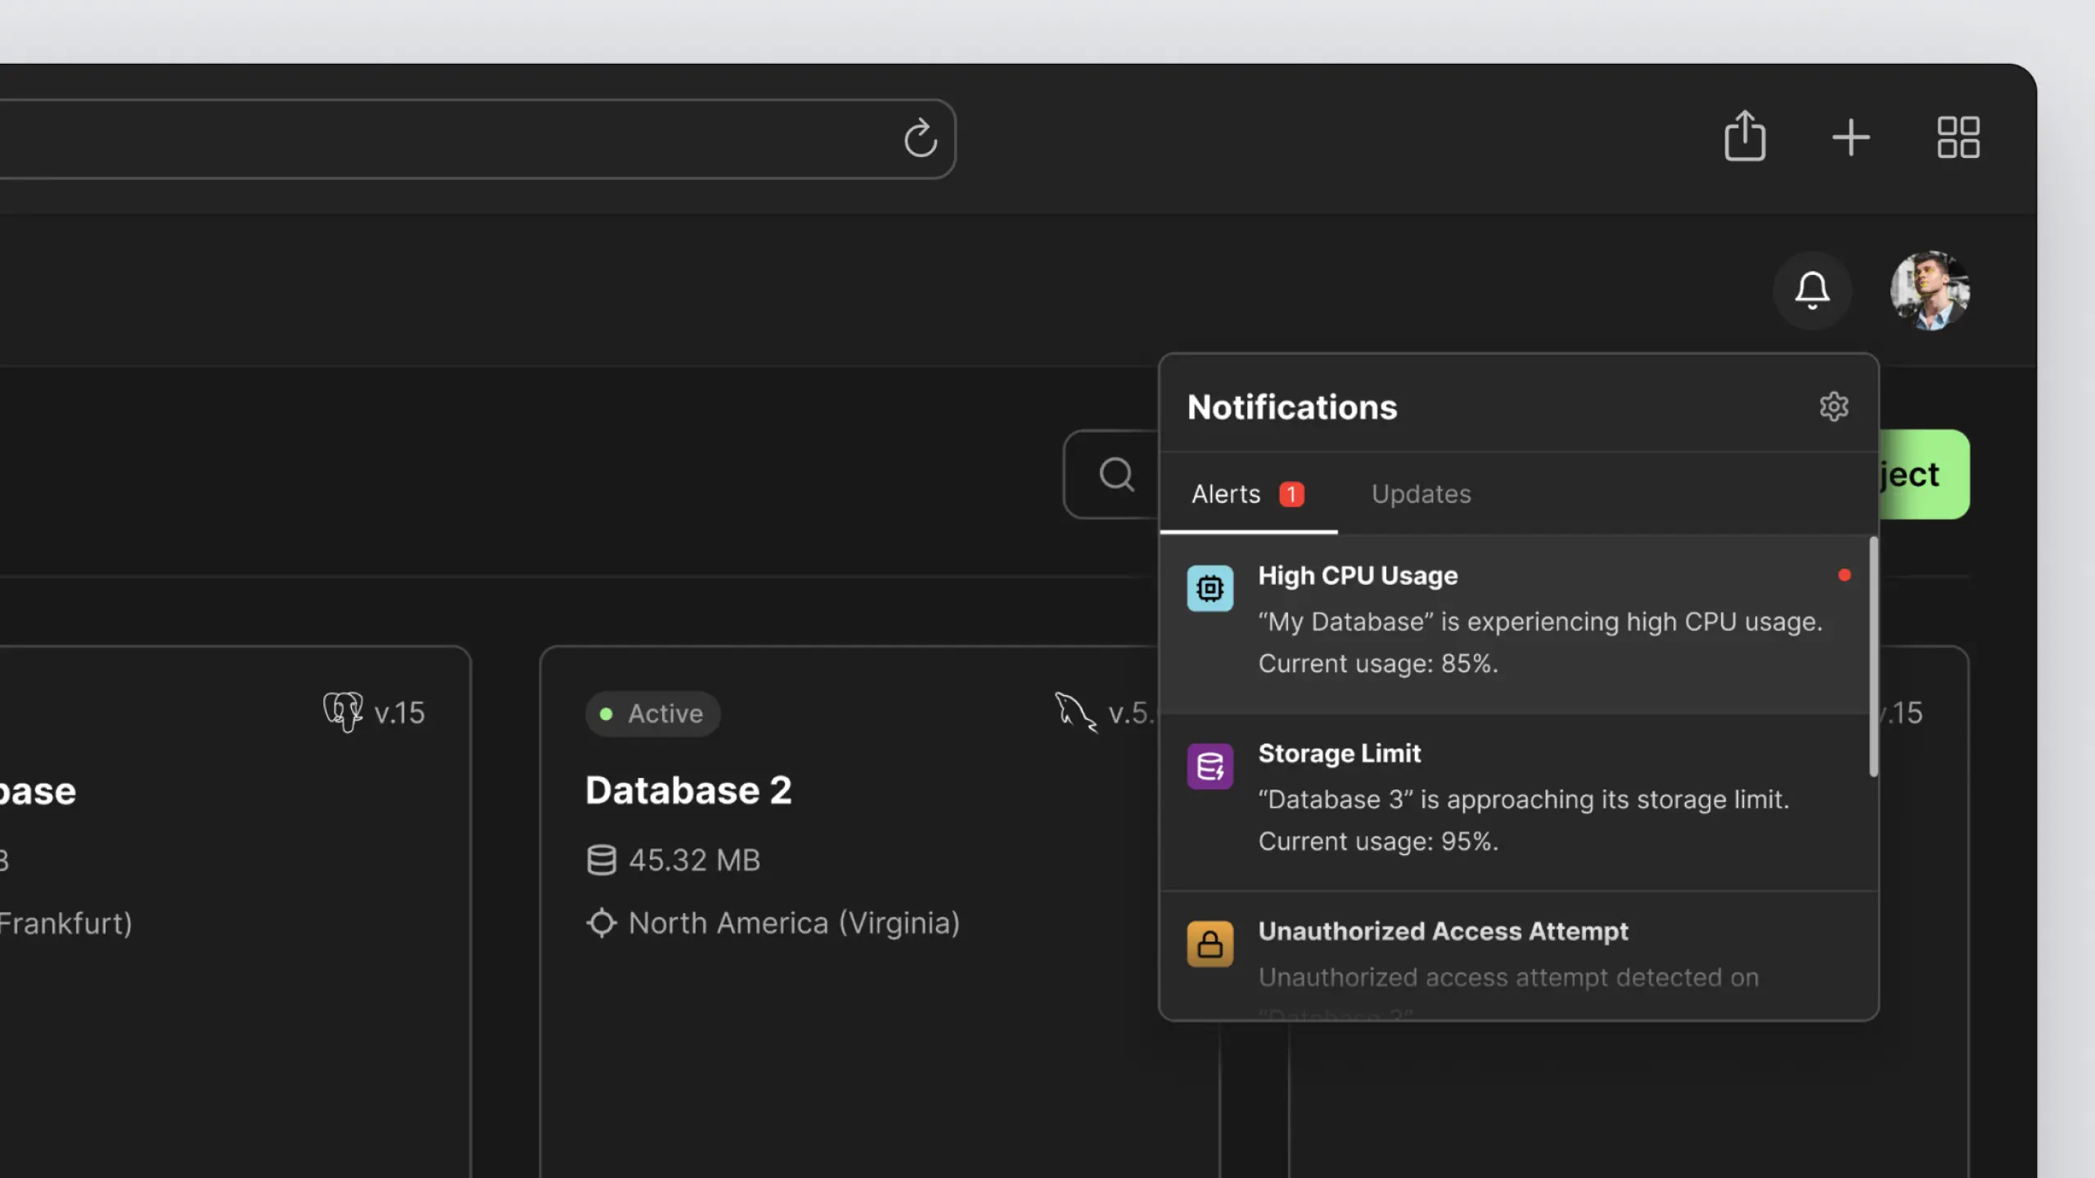Click the search magnifier icon

tap(1116, 474)
